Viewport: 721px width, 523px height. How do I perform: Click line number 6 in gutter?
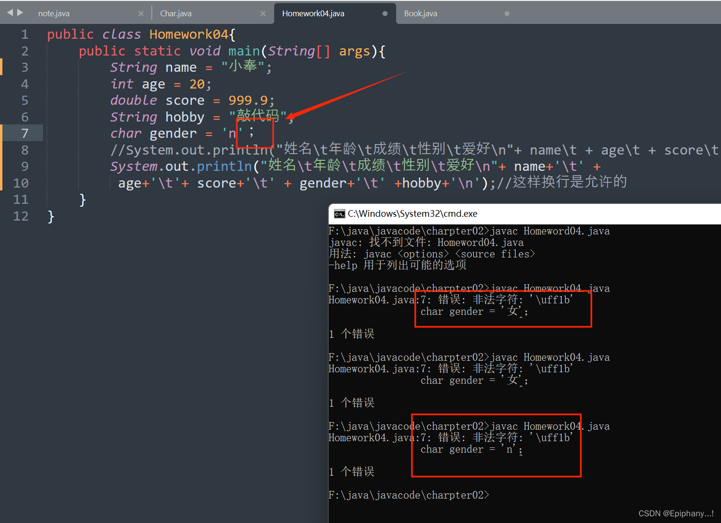click(25, 117)
